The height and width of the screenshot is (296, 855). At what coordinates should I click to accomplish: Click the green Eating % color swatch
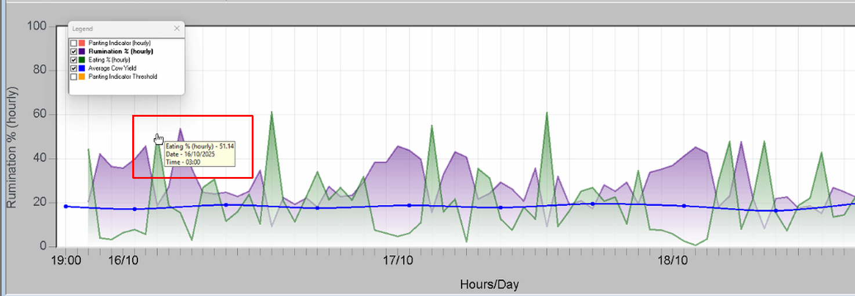(82, 60)
